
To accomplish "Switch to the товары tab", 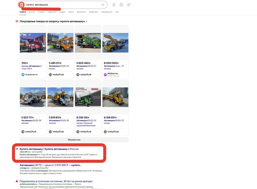I will (41, 12).
